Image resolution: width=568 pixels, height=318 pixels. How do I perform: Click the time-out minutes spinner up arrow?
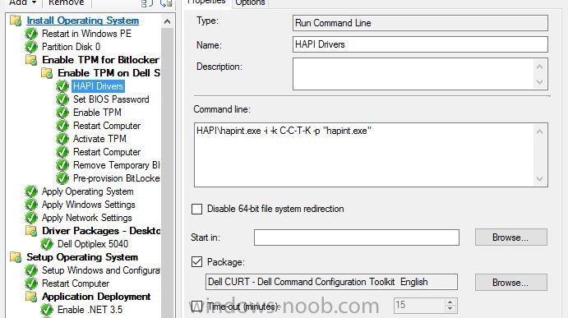click(450, 302)
